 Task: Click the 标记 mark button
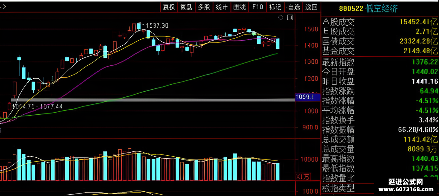tap(275, 7)
